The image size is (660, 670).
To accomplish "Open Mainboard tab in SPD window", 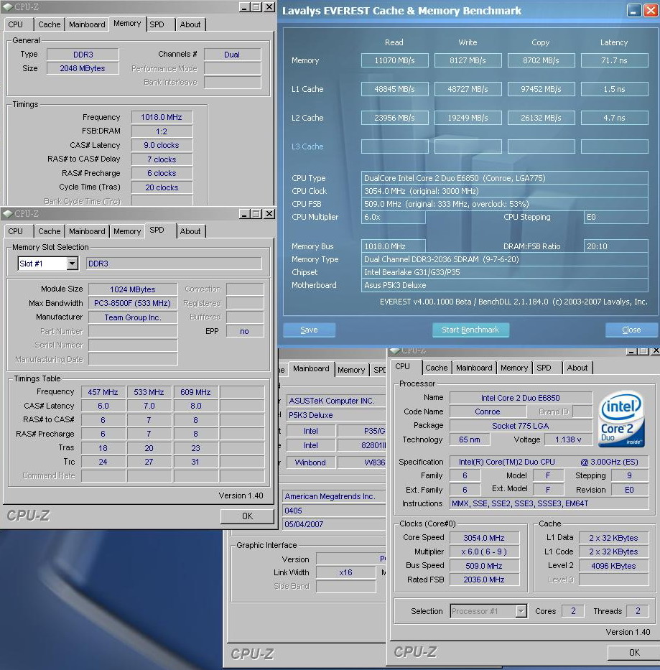I will point(87,231).
